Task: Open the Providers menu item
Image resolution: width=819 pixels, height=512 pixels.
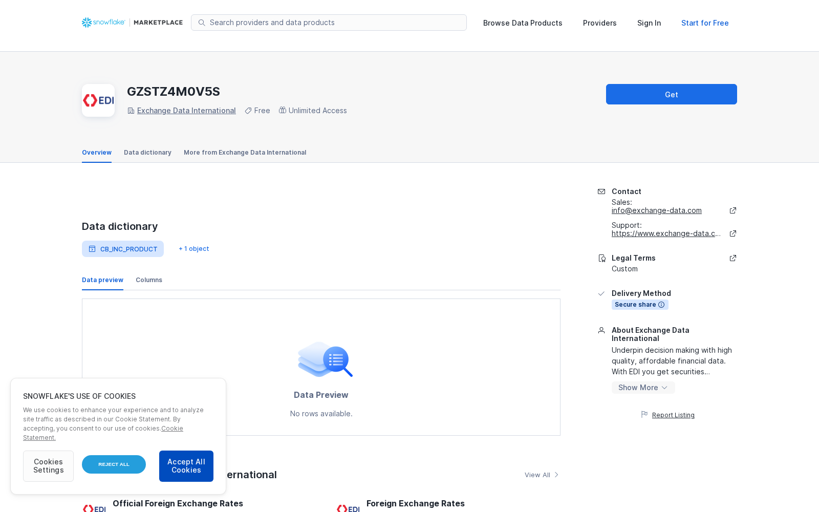Action: pos(600,23)
